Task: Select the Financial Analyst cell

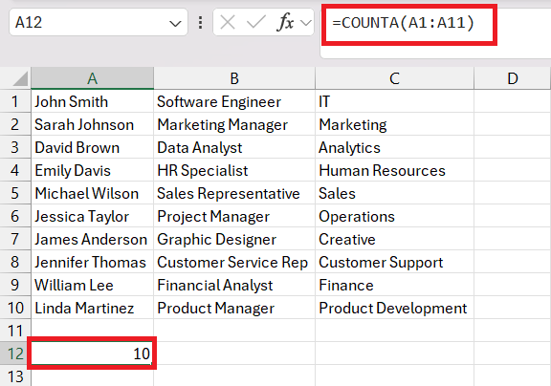Action: 234,285
